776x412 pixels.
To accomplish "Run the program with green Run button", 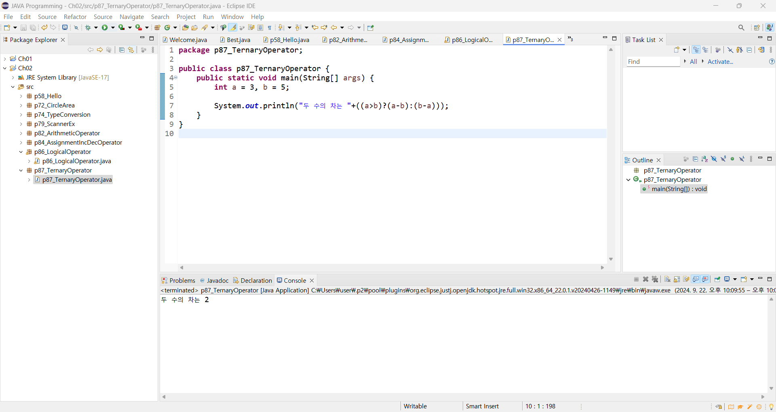I will (x=105, y=27).
